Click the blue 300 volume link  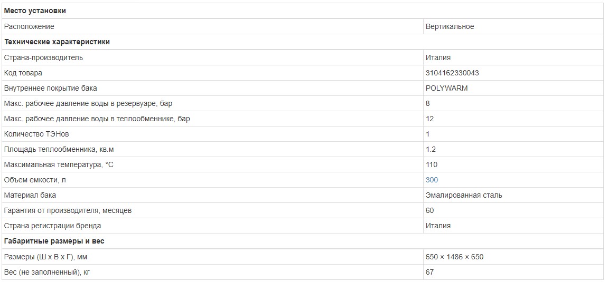[x=432, y=180]
